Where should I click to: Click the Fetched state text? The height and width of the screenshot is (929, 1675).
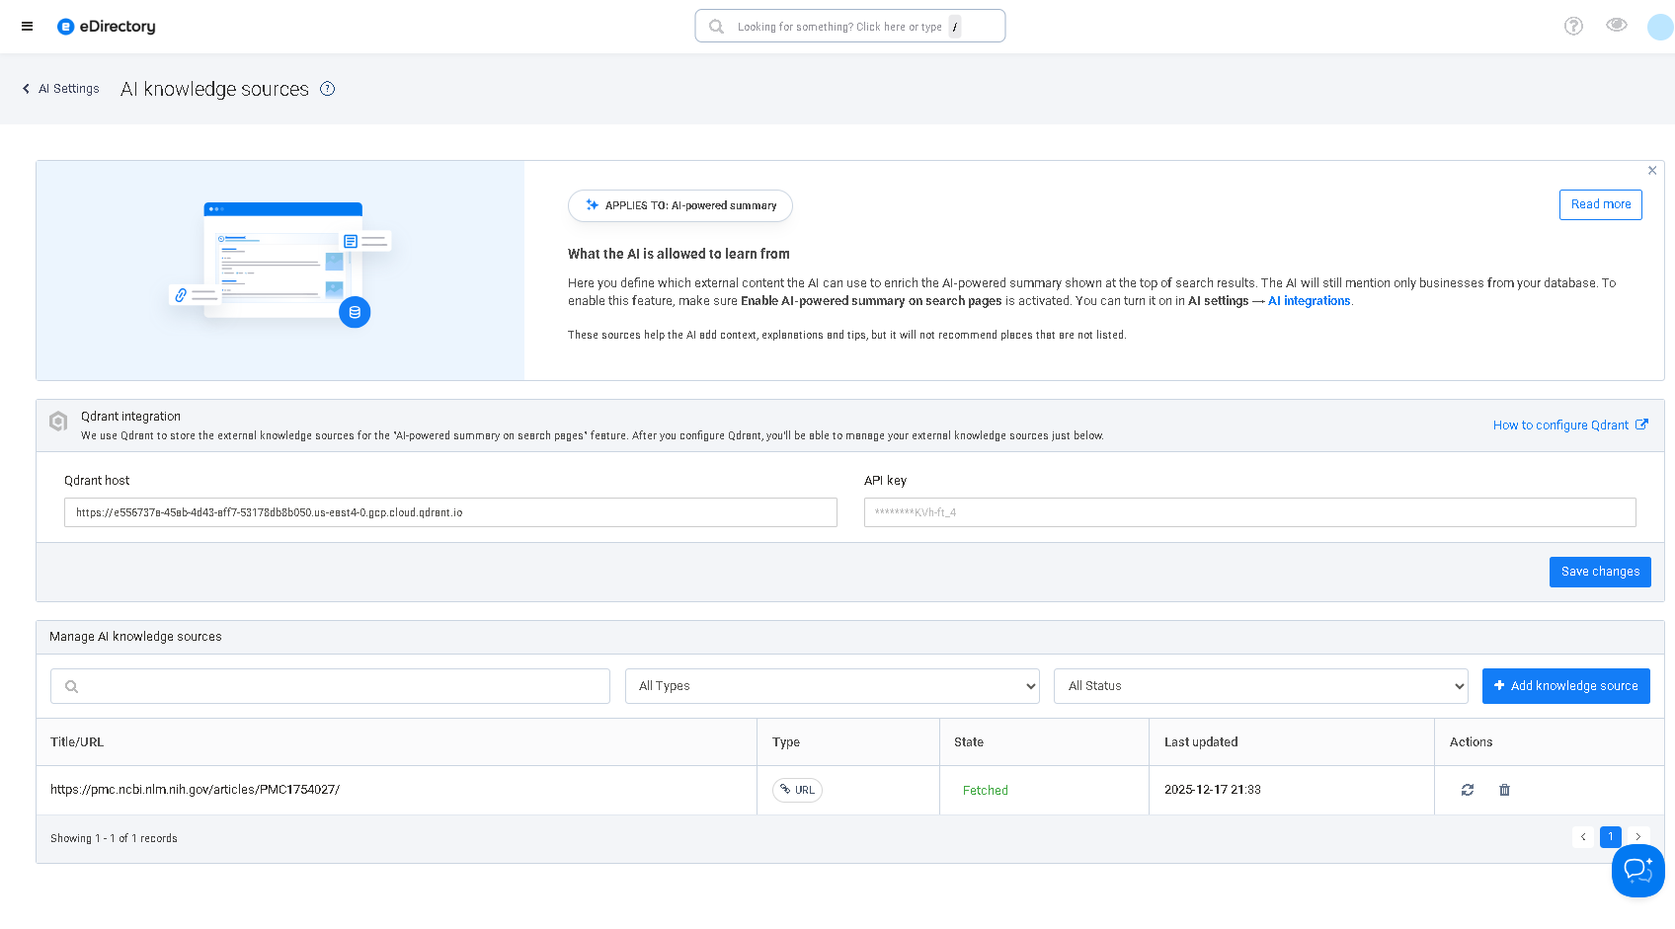click(986, 791)
